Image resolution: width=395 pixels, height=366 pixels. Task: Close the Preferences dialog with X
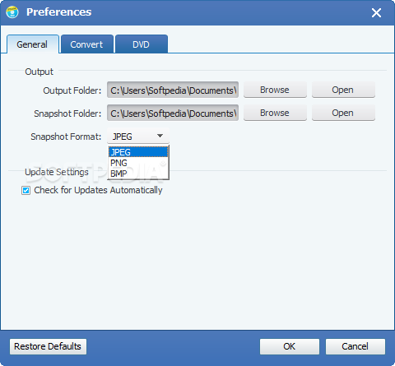click(376, 12)
